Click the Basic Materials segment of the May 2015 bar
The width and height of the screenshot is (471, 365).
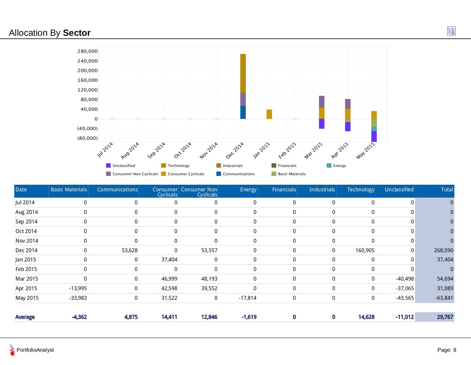[x=374, y=123]
